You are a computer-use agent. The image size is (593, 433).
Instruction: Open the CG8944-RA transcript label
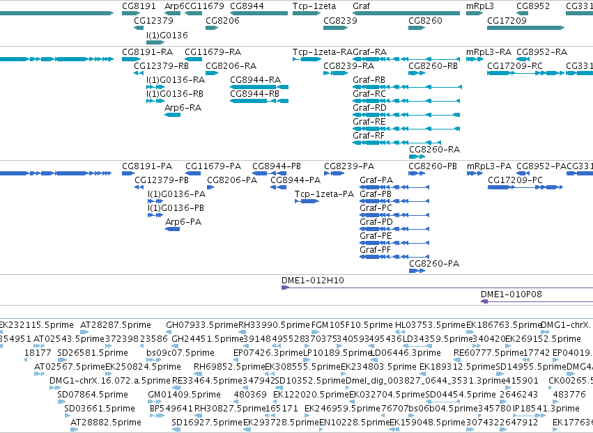pos(255,80)
